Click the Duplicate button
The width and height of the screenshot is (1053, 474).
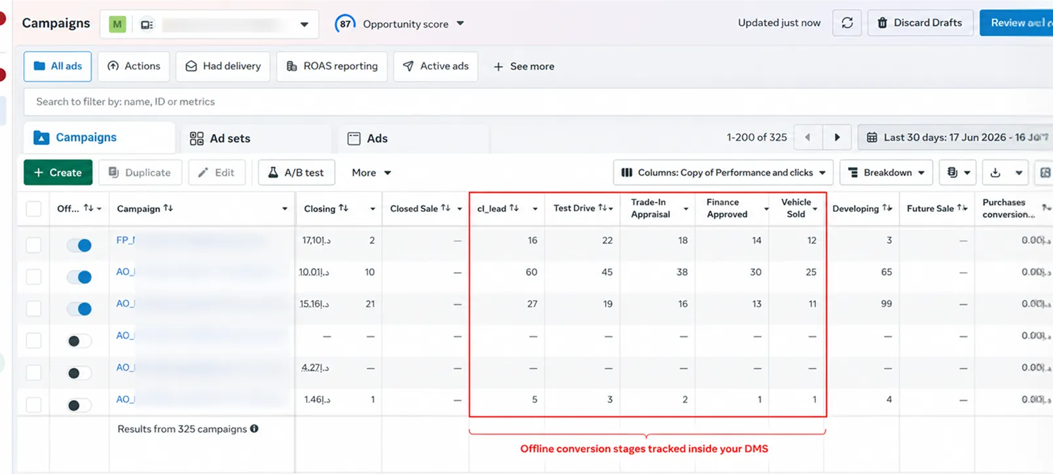139,173
